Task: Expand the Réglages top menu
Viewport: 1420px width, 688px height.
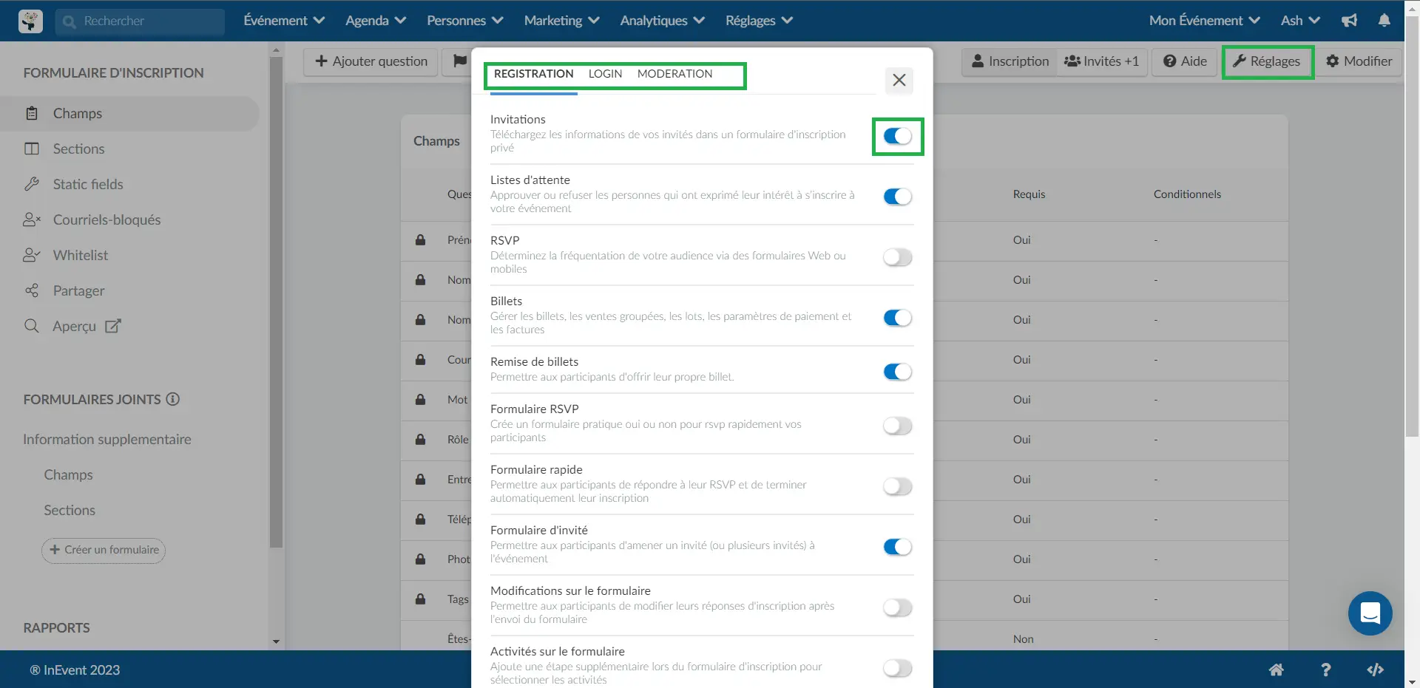Action: tap(759, 21)
